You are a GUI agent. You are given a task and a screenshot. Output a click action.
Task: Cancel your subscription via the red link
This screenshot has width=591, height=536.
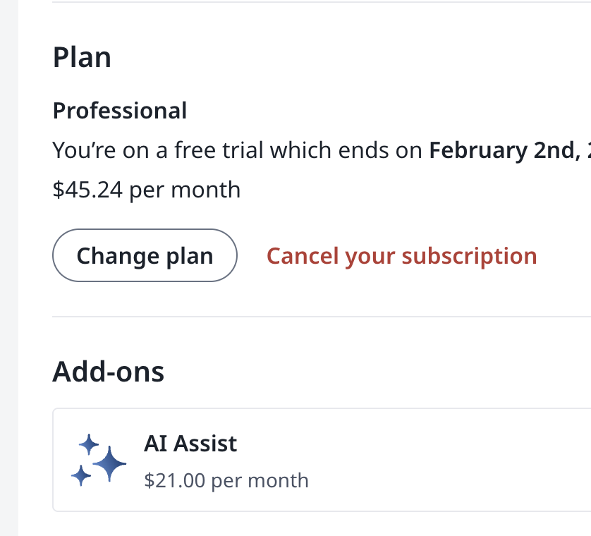[401, 255]
